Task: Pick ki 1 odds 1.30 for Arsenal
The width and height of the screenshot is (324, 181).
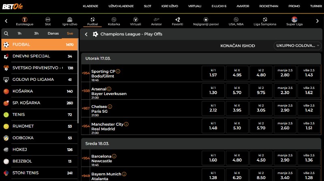Action: 213,90
